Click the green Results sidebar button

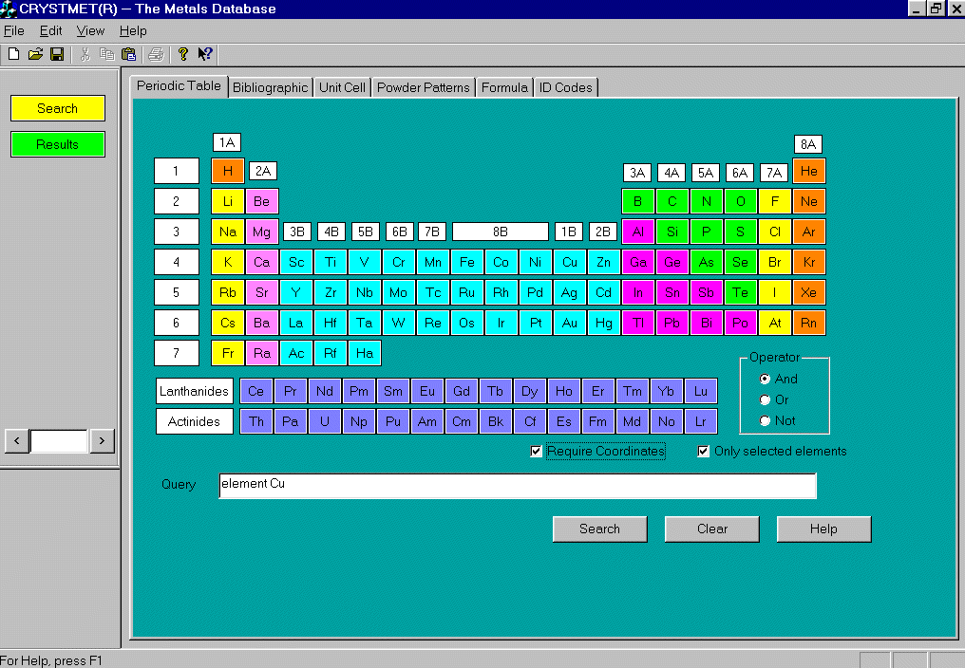(57, 144)
